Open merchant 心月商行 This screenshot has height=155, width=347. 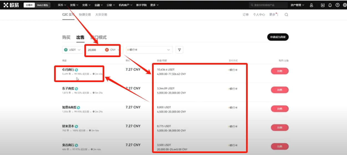point(68,70)
